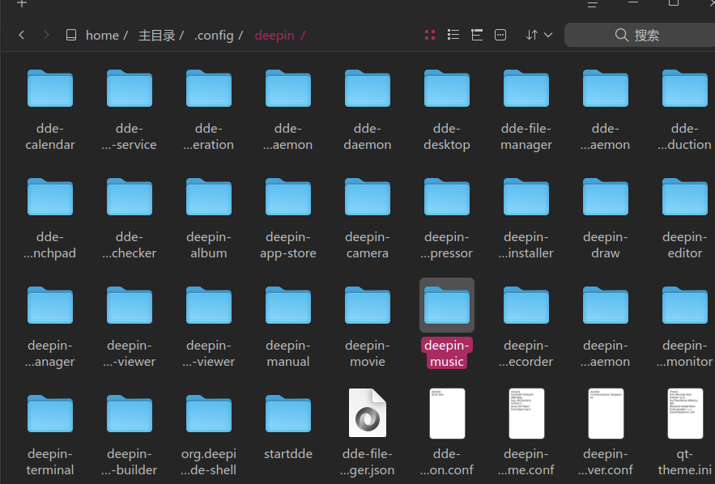Select the deepin folder ending in ecorder
The image size is (715, 484).
pos(526,327)
